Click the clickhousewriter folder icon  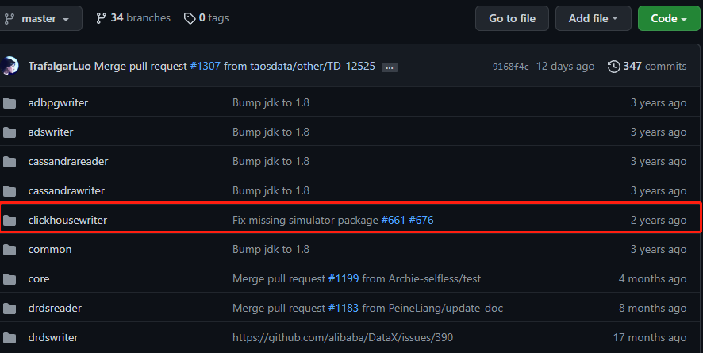10,221
